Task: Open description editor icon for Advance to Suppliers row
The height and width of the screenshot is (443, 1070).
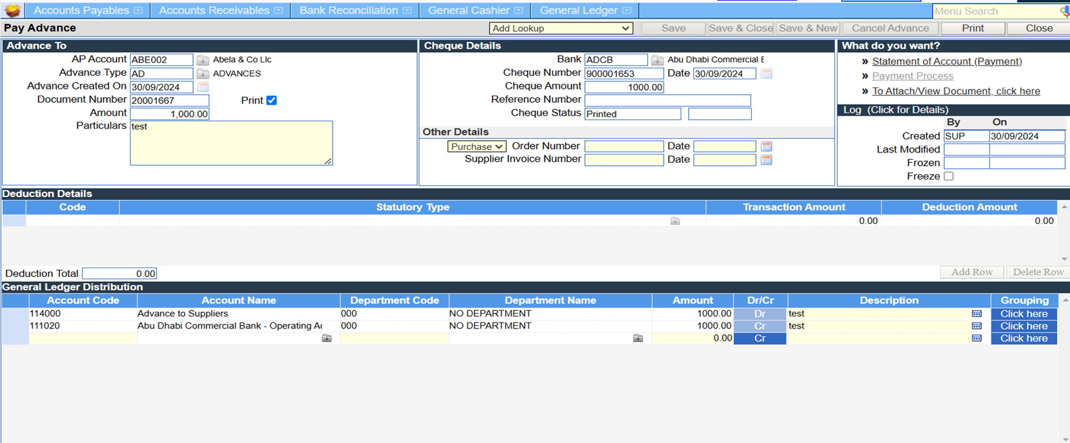Action: (977, 314)
